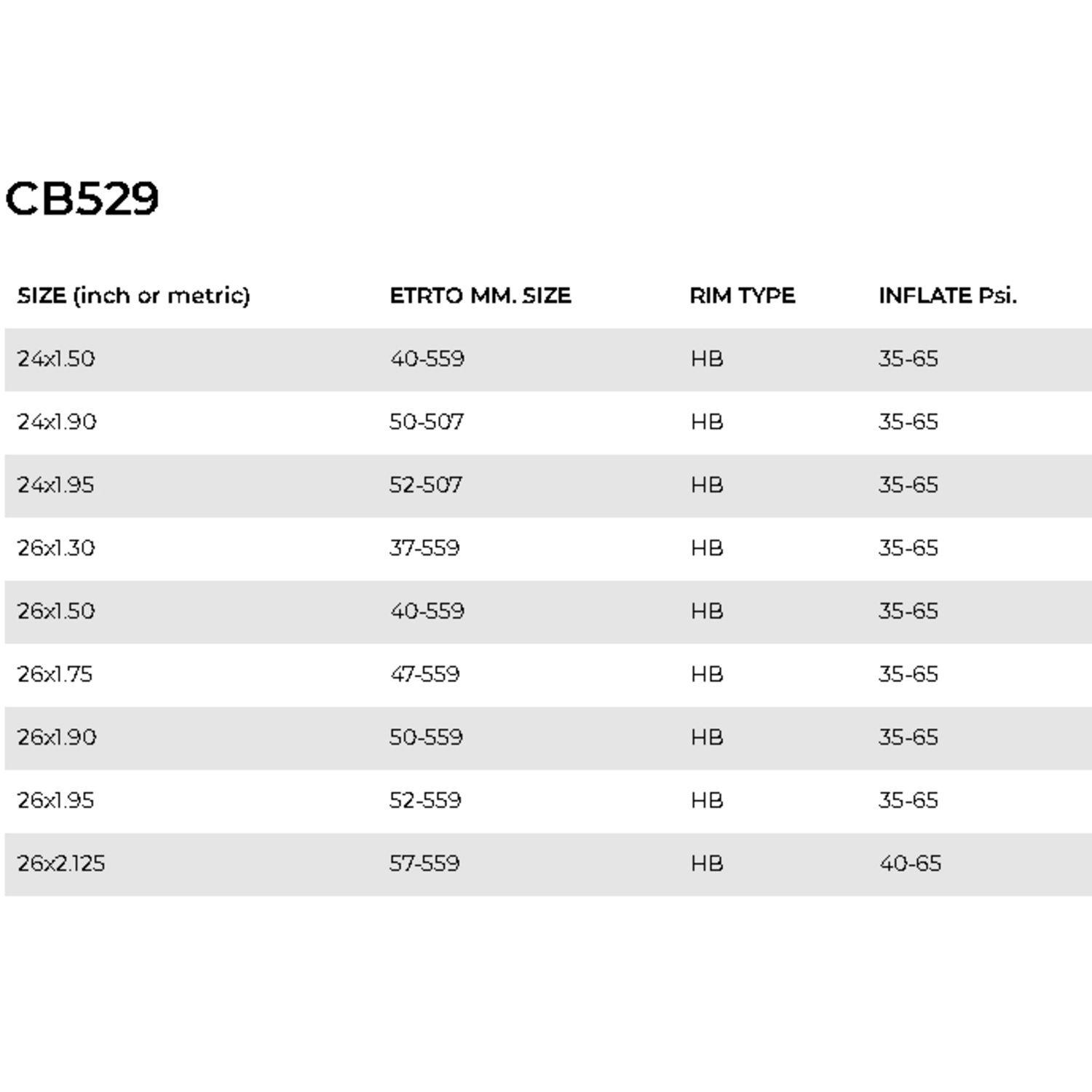
Task: Click the ETRTO MM. SIZE column header
Action: (x=480, y=296)
